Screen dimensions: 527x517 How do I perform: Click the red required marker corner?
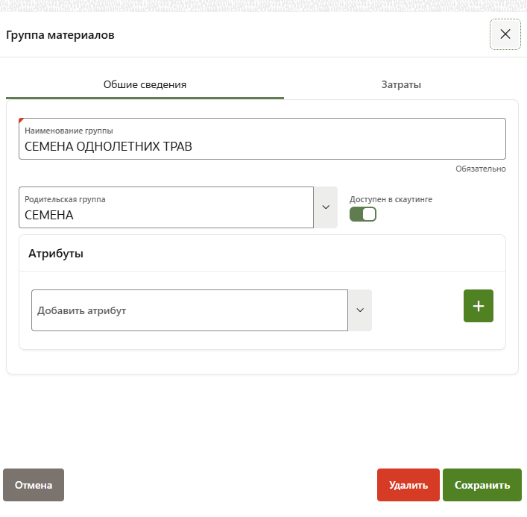[x=21, y=121]
